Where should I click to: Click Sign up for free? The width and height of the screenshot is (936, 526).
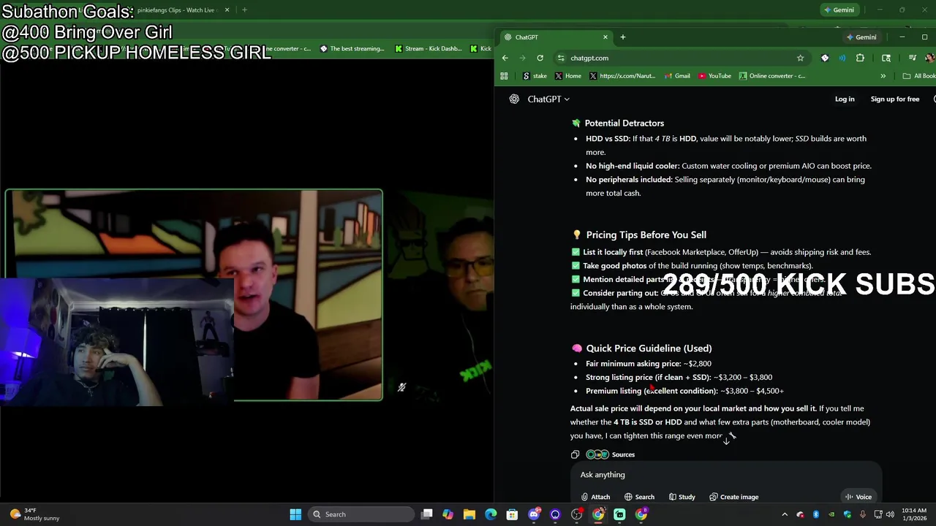pyautogui.click(x=895, y=99)
